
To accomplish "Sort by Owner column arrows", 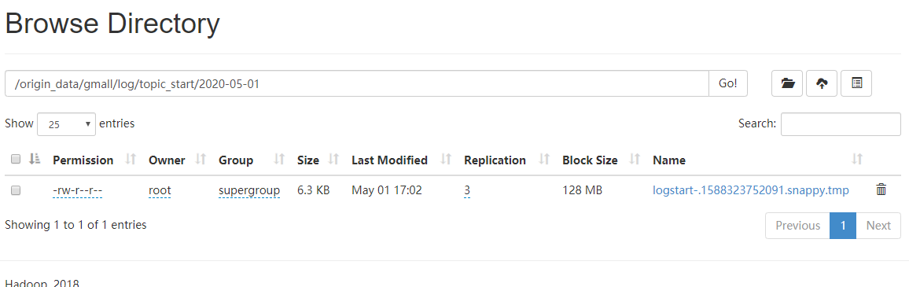I will (201, 160).
